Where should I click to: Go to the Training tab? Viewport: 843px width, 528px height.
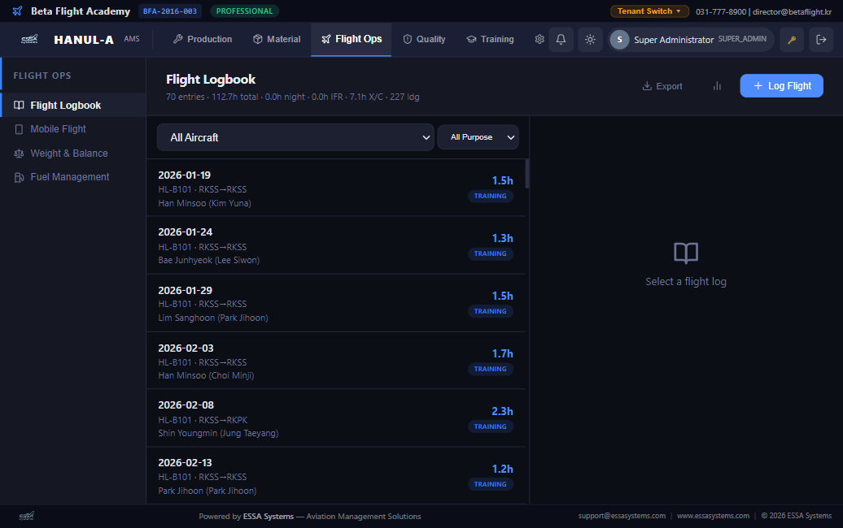pos(490,39)
